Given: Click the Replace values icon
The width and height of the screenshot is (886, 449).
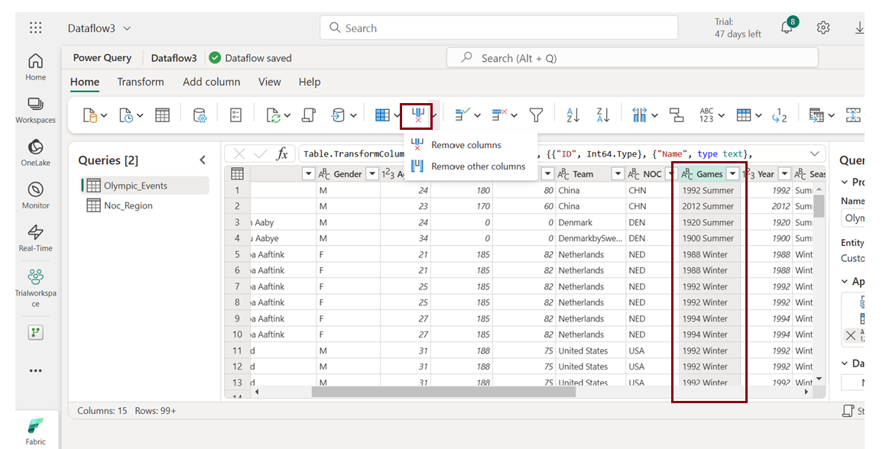Looking at the screenshot, I should (779, 115).
